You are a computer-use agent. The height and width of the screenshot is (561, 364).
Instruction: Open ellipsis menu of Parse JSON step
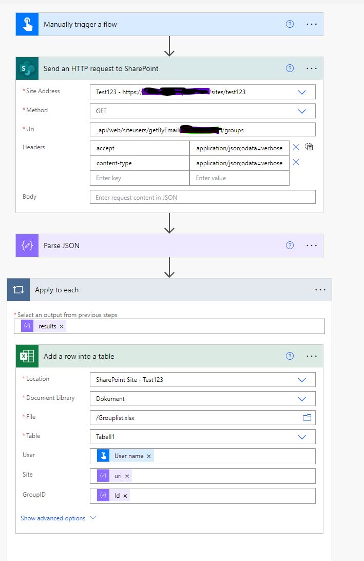click(x=312, y=246)
